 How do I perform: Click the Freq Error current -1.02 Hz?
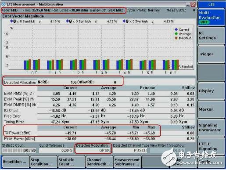click(x=58, y=116)
